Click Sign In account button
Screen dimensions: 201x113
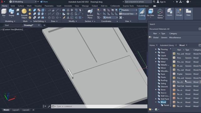click(x=161, y=2)
